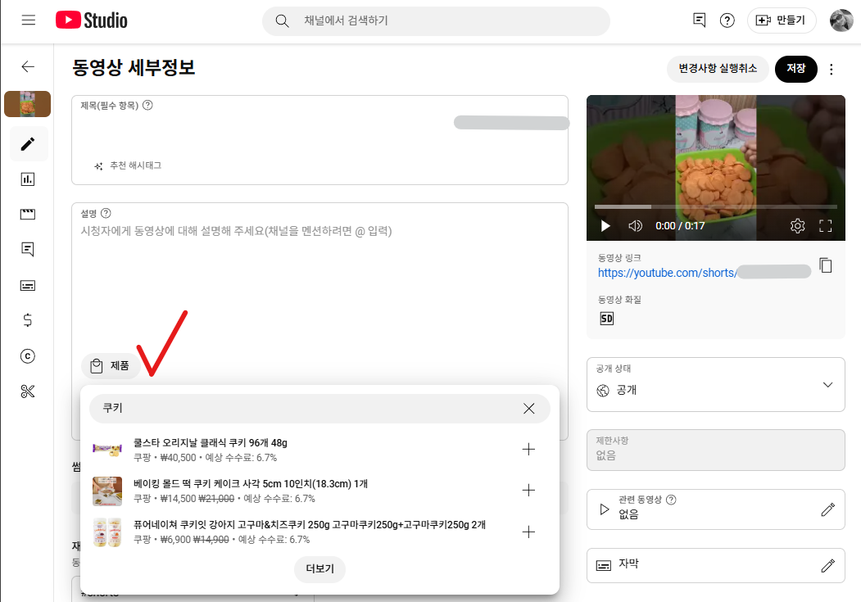The image size is (861, 602).
Task: Show help for the title field
Action: point(147,106)
